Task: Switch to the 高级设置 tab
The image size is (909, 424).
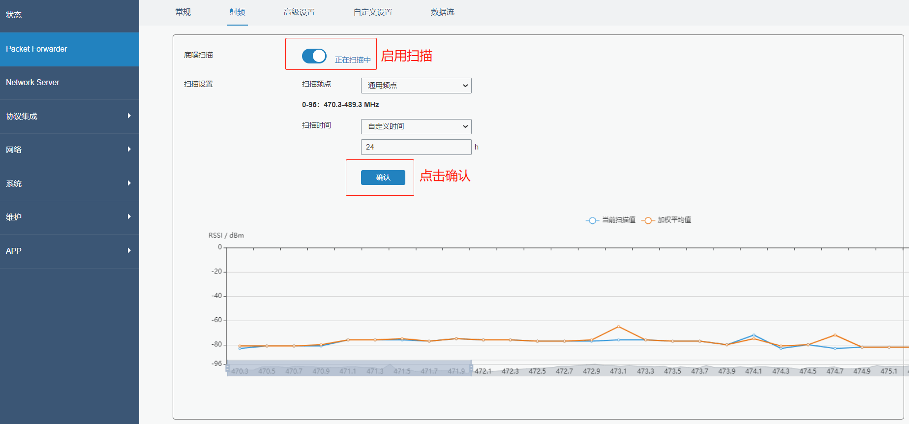Action: (x=299, y=12)
